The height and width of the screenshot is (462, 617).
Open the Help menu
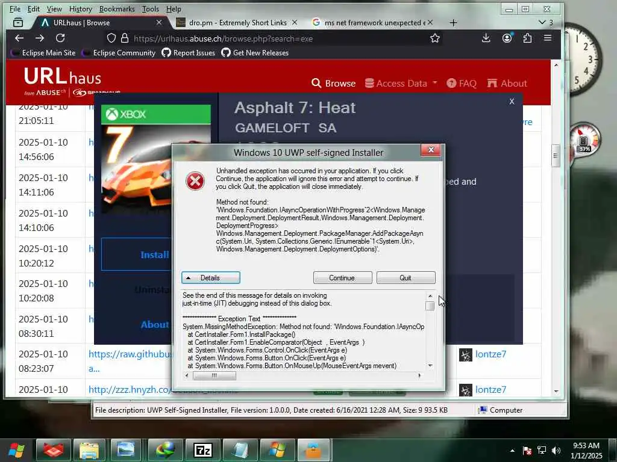tap(174, 8)
